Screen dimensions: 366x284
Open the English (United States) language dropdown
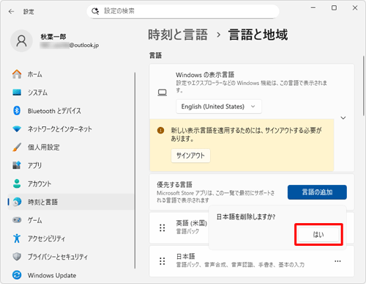(x=219, y=106)
